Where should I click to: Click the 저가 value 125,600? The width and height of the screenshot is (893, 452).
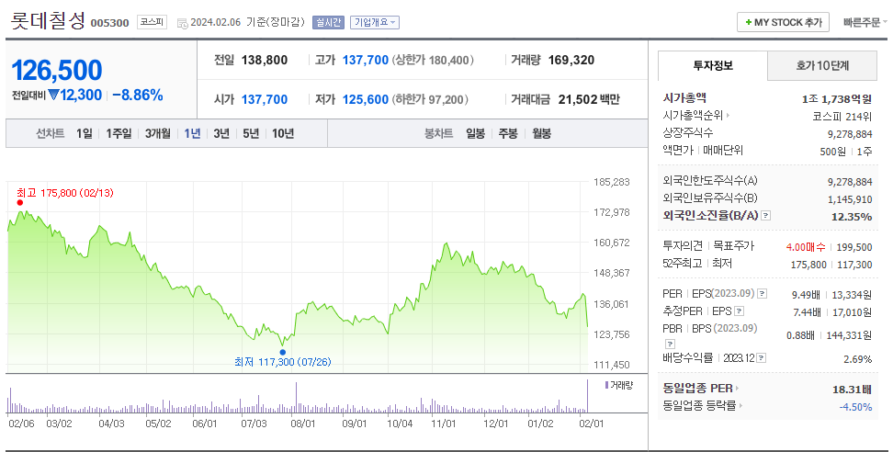pyautogui.click(x=365, y=99)
